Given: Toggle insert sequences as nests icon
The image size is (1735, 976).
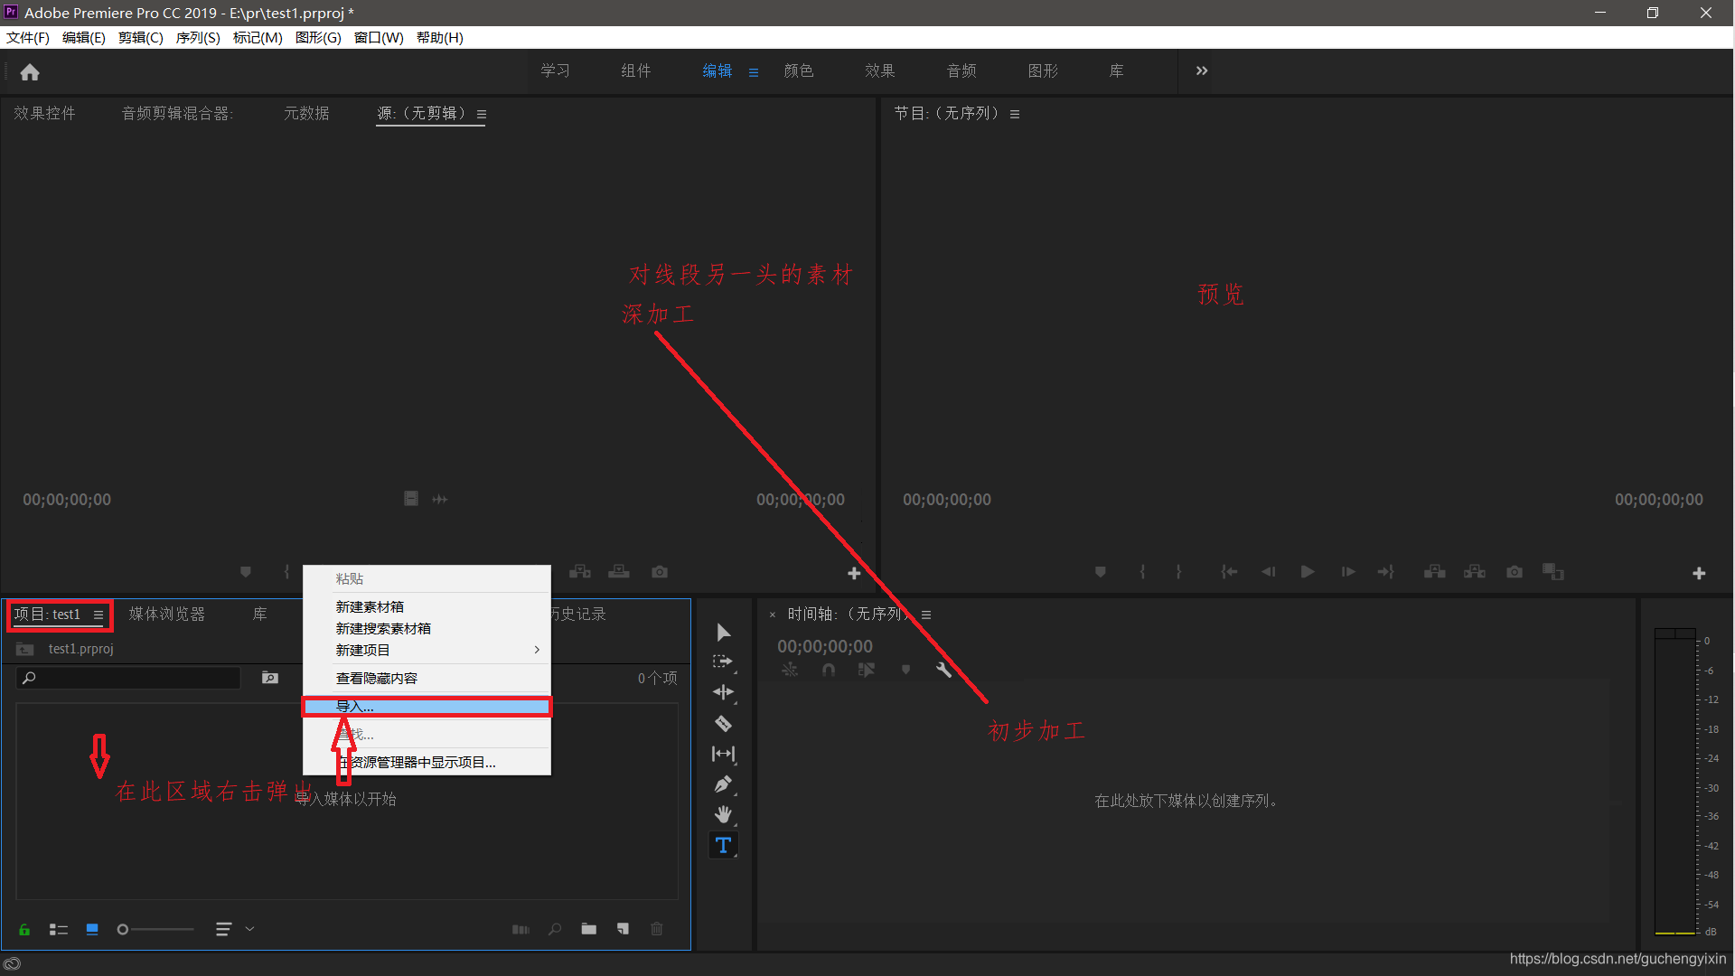Looking at the screenshot, I should tap(790, 670).
